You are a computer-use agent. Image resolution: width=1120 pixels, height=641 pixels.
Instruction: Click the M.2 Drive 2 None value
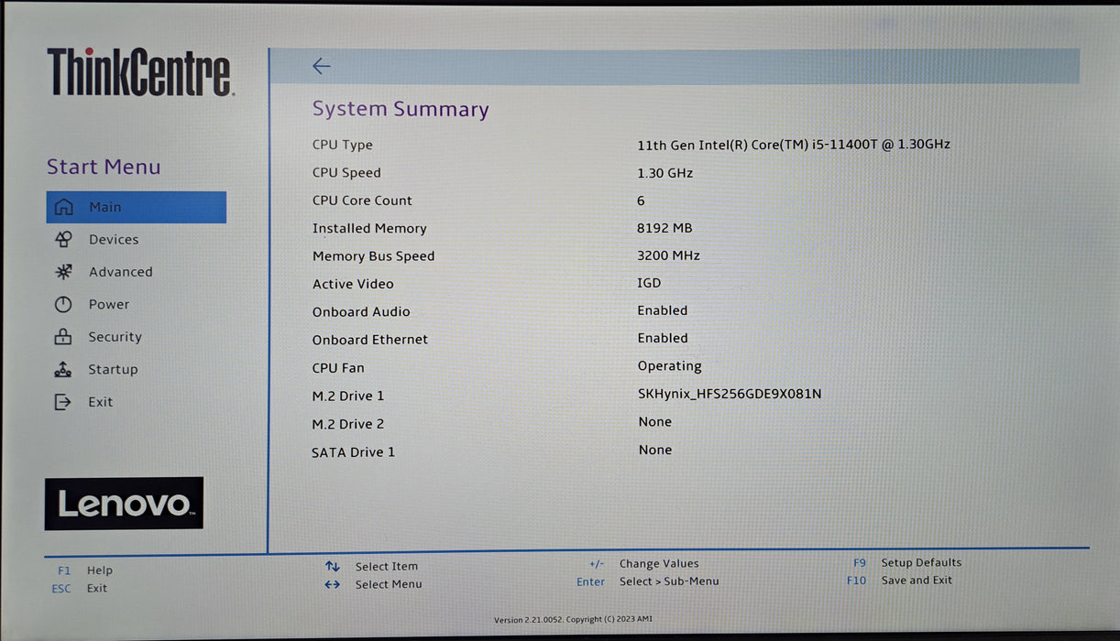[x=655, y=422]
